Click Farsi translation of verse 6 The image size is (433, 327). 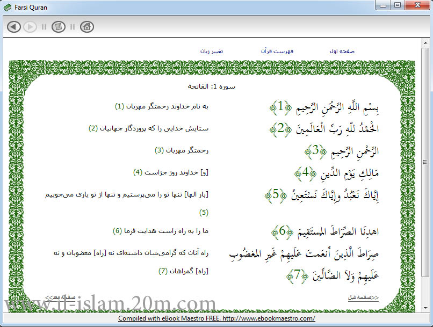tap(161, 231)
